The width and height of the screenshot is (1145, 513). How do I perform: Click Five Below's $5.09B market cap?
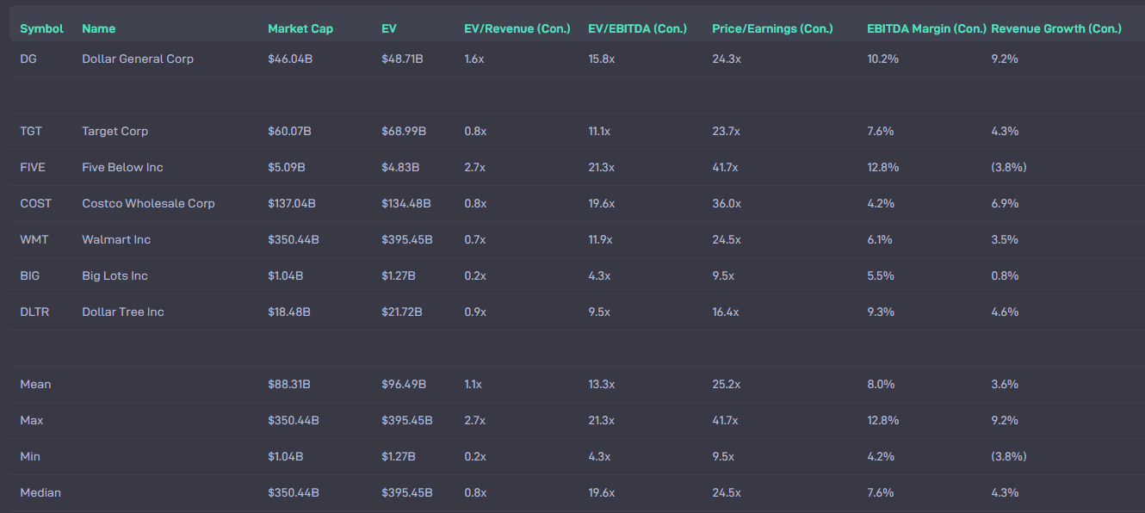pyautogui.click(x=287, y=167)
